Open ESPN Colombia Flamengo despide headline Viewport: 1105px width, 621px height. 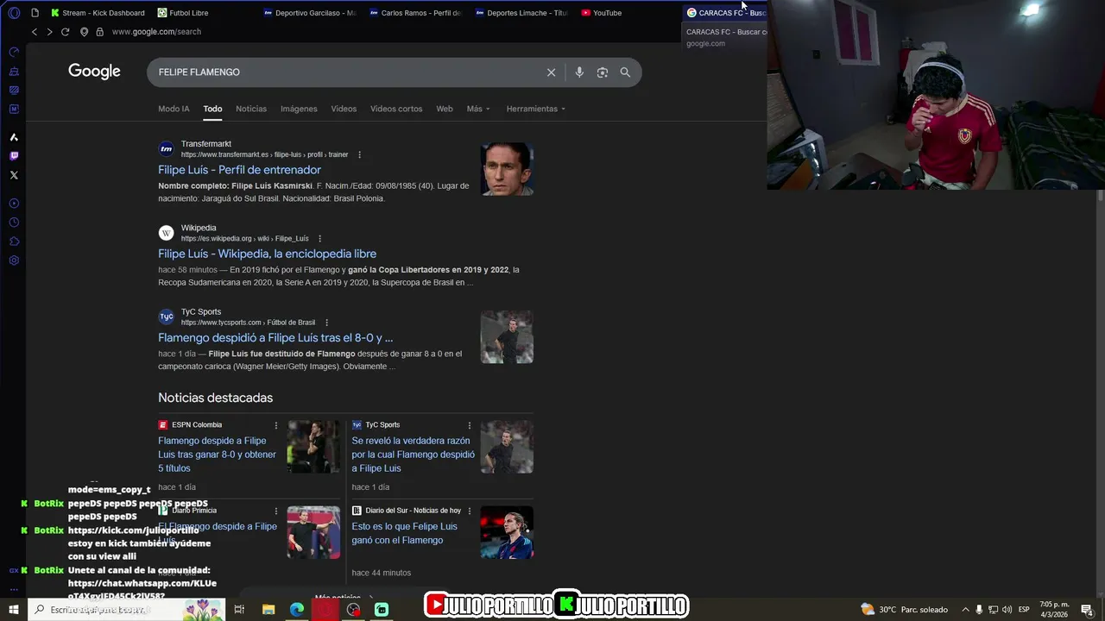pos(218,455)
